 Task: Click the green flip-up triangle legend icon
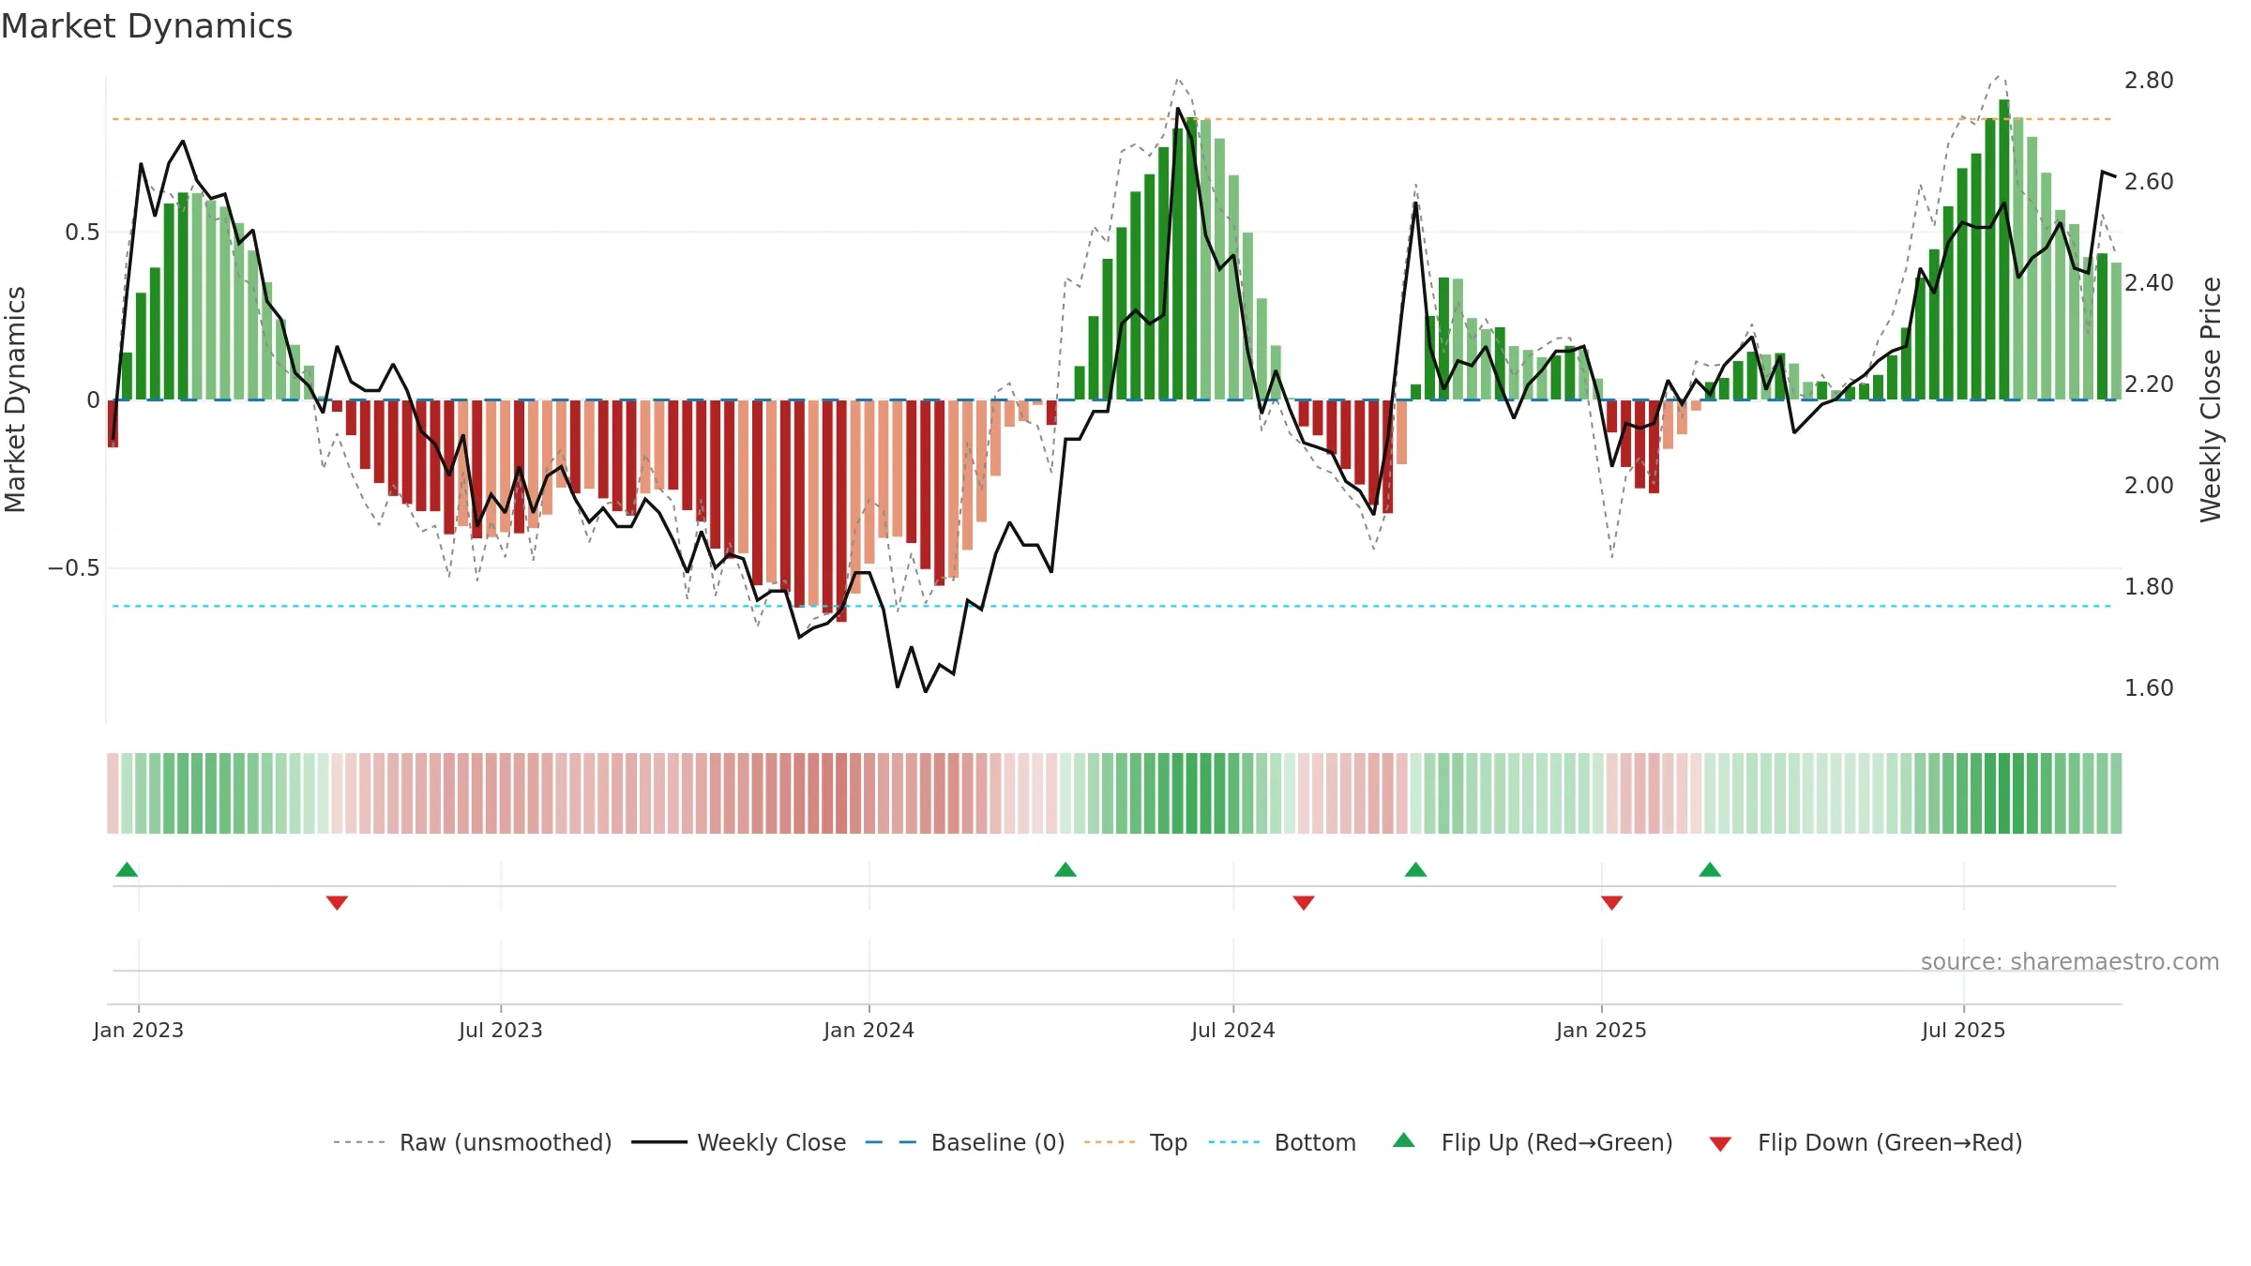coord(1404,1140)
